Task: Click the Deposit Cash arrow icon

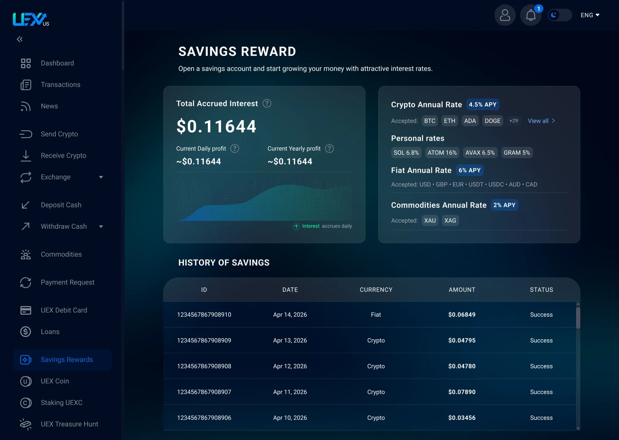Action: click(x=26, y=205)
